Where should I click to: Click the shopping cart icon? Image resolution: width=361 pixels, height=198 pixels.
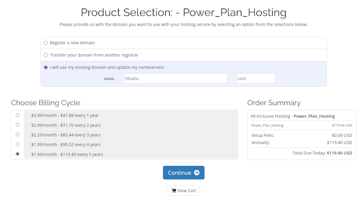pyautogui.click(x=173, y=191)
